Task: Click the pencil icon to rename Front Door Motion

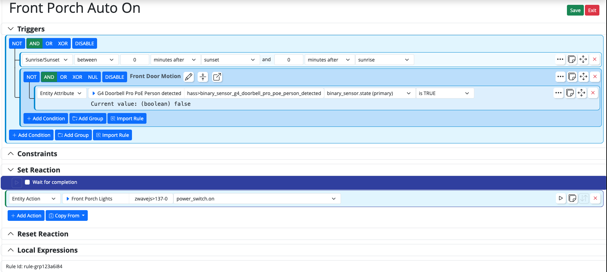Action: 189,77
